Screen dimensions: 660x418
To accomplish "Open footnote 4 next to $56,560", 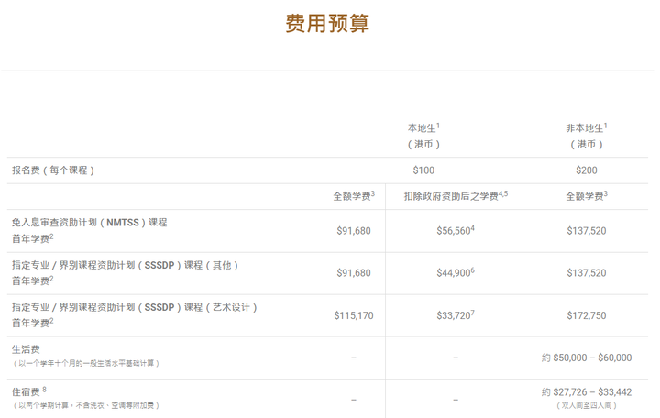I will coord(473,228).
